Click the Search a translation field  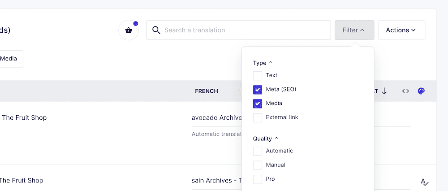pyautogui.click(x=239, y=30)
